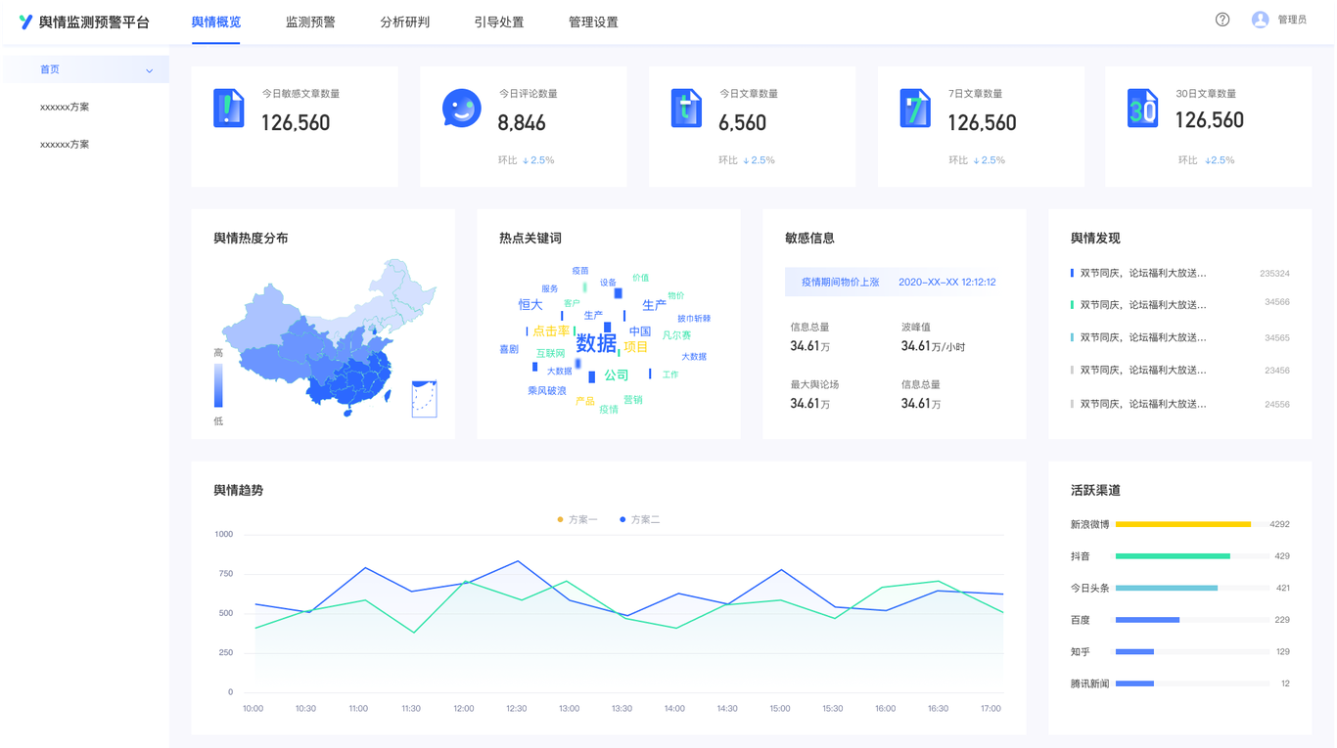This screenshot has width=1337, height=748.
Task: Open the discovery item with count 34565
Action: (1180, 337)
